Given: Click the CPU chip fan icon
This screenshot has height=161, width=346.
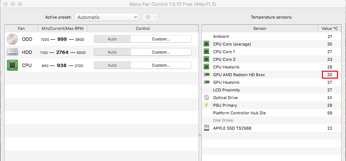Looking at the screenshot, I should 12,65.
